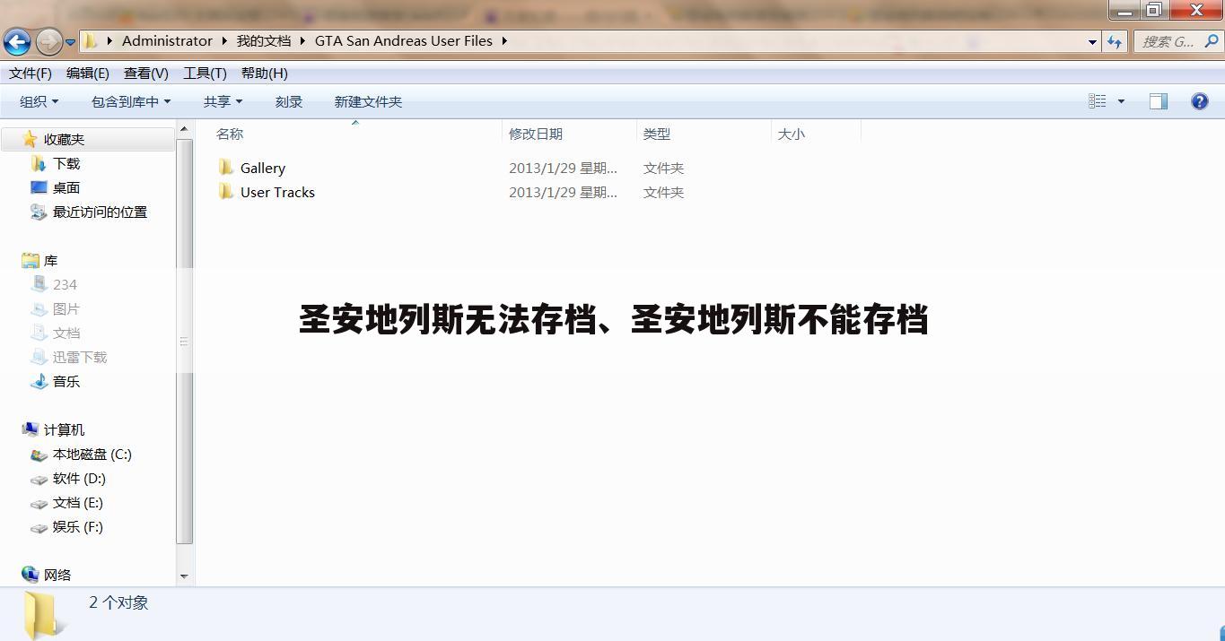Viewport: 1225px width, 641px height.
Task: Click the User Tracks folder name
Action: [x=277, y=192]
